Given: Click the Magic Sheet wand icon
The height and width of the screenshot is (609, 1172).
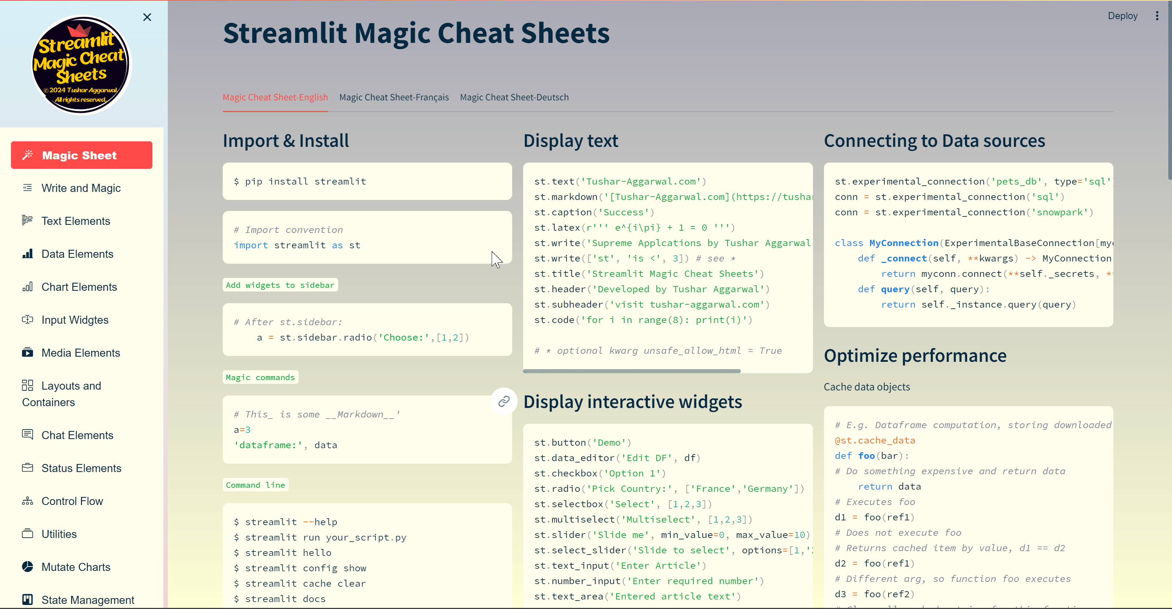Looking at the screenshot, I should [28, 155].
